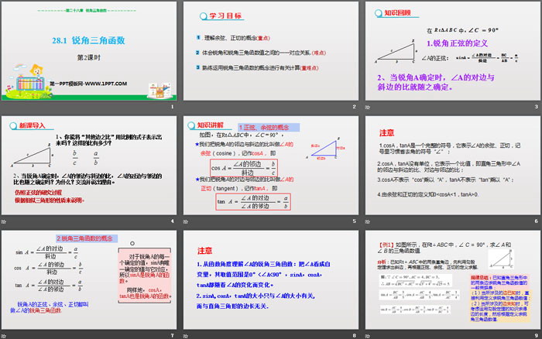Select the 例1 example slide thumbnail
The image size is (542, 339).
(452, 280)
